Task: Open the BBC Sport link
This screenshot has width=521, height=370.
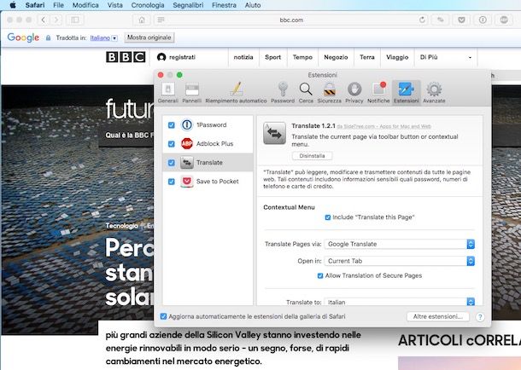Action: 272,57
